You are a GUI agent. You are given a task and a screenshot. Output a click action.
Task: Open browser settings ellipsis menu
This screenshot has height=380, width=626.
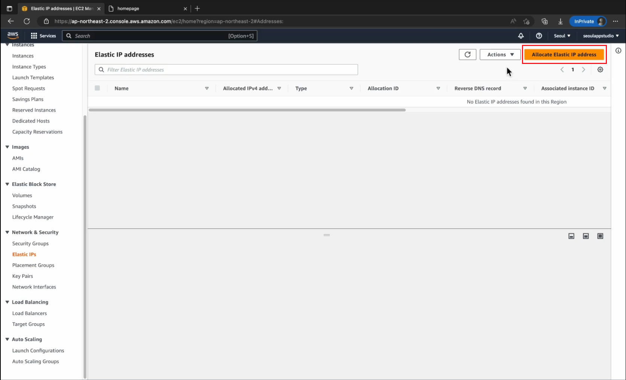click(616, 21)
